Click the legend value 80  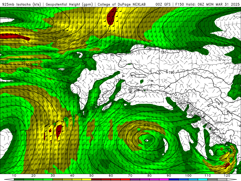tap(149, 176)
